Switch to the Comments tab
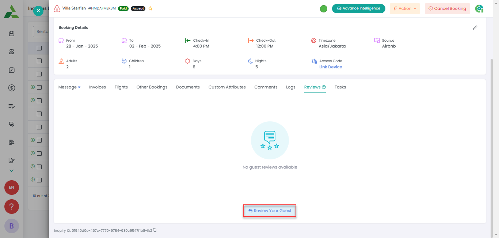The image size is (499, 238). [266, 87]
